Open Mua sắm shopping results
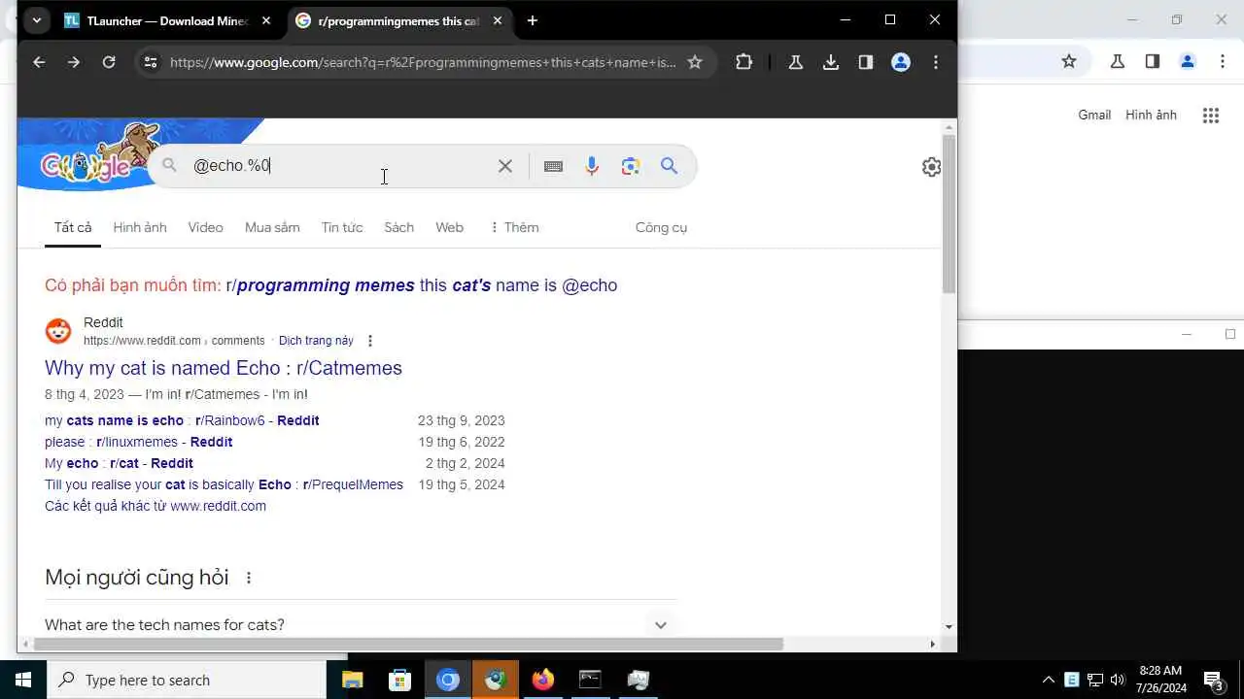 coord(272,227)
